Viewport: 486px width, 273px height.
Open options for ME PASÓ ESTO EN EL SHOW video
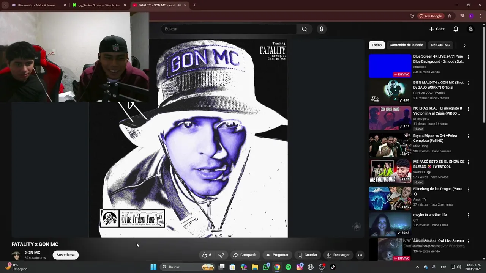pyautogui.click(x=468, y=162)
